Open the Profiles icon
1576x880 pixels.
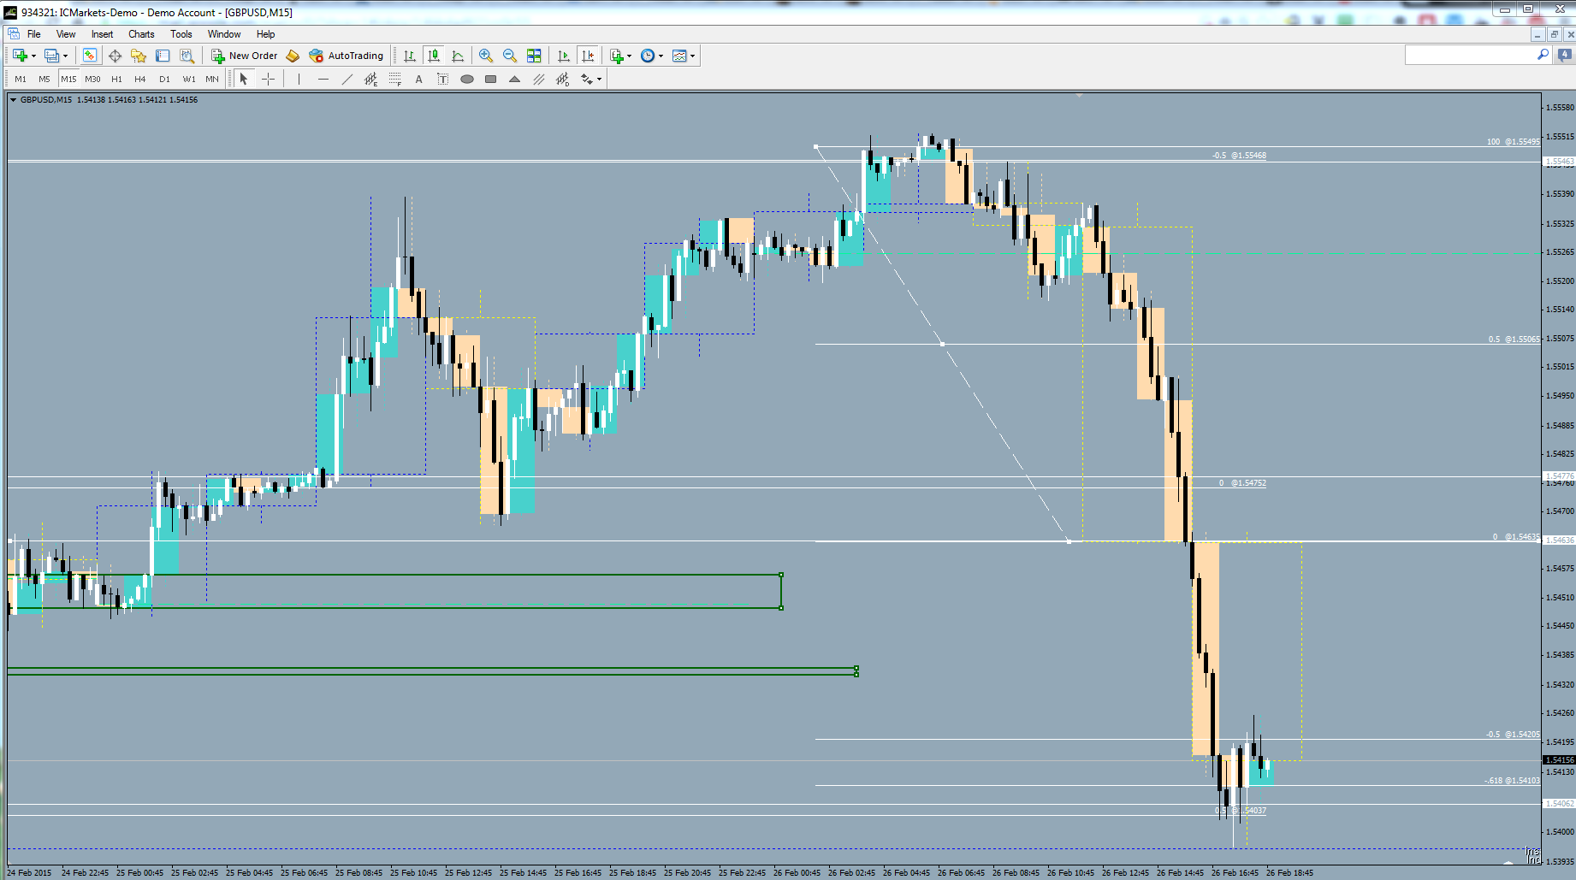point(51,56)
